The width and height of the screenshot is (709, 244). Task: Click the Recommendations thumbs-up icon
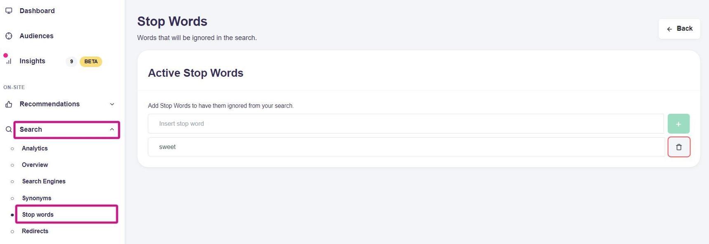coord(9,104)
